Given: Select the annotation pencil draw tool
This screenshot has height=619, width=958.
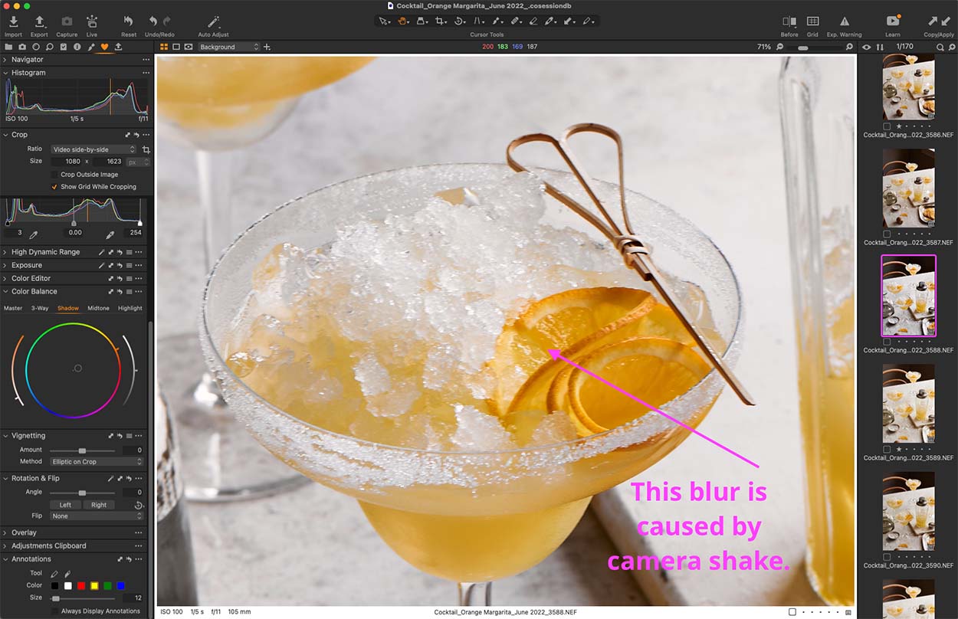Looking at the screenshot, I should (x=54, y=573).
